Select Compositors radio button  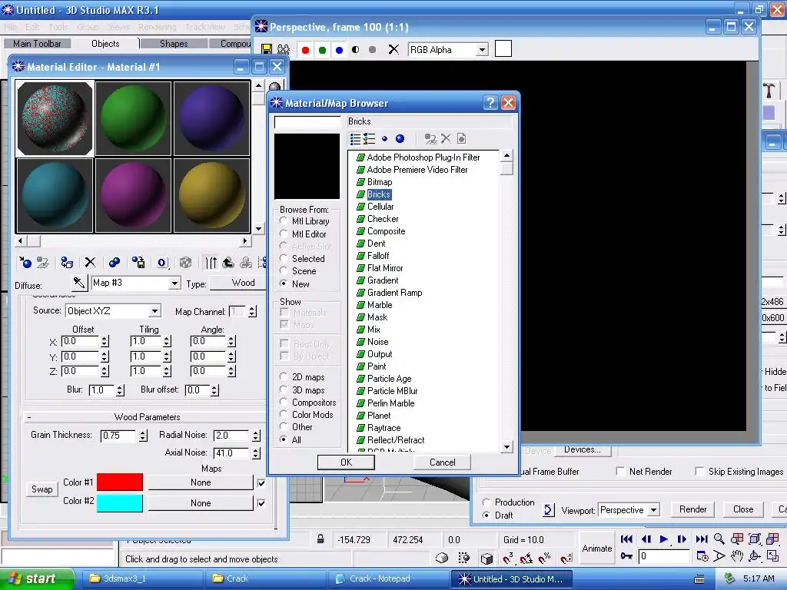point(284,403)
